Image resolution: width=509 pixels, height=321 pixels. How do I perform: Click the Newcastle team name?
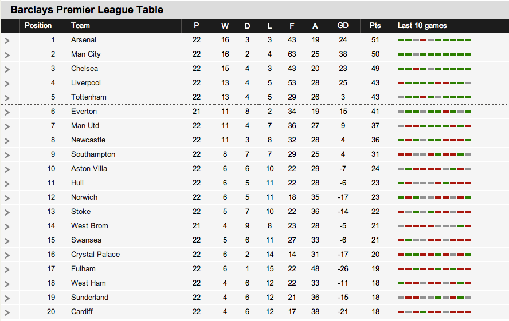[88, 140]
